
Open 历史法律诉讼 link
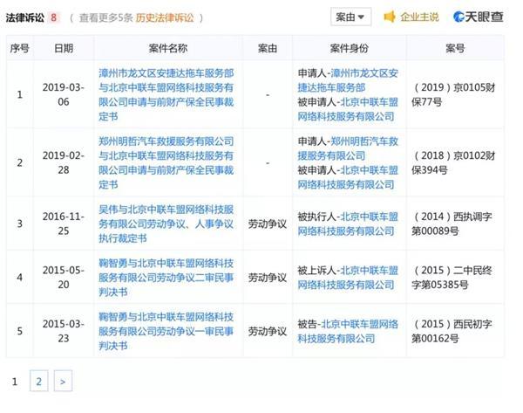coord(165,17)
